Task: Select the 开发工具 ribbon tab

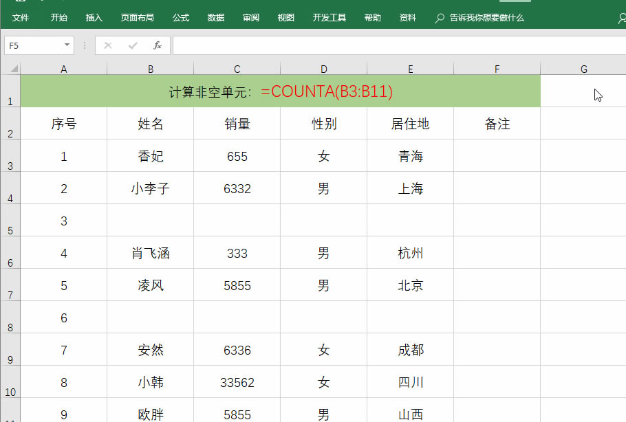Action: pyautogui.click(x=330, y=18)
